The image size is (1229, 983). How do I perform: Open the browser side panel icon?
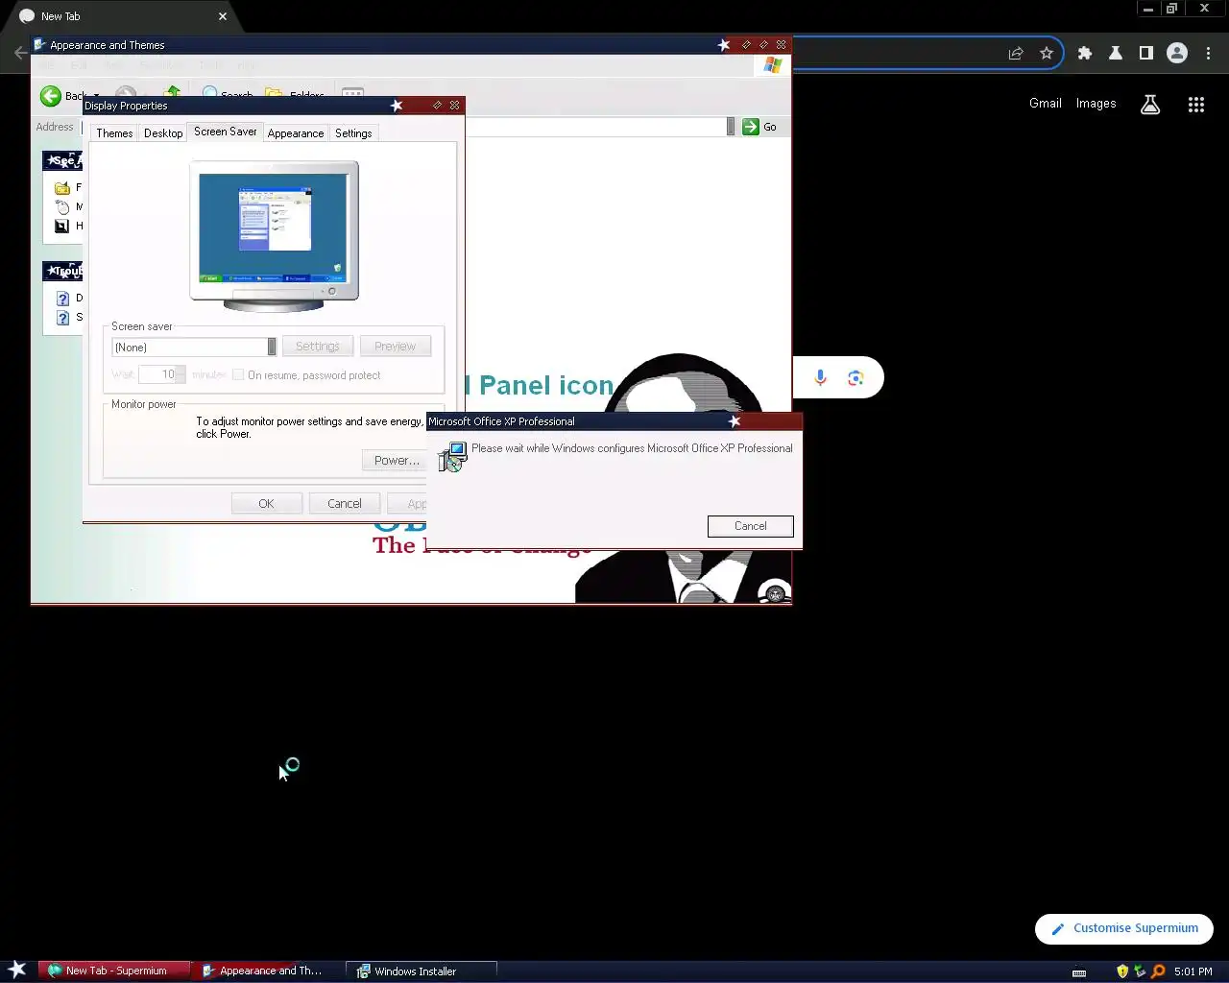(1146, 54)
